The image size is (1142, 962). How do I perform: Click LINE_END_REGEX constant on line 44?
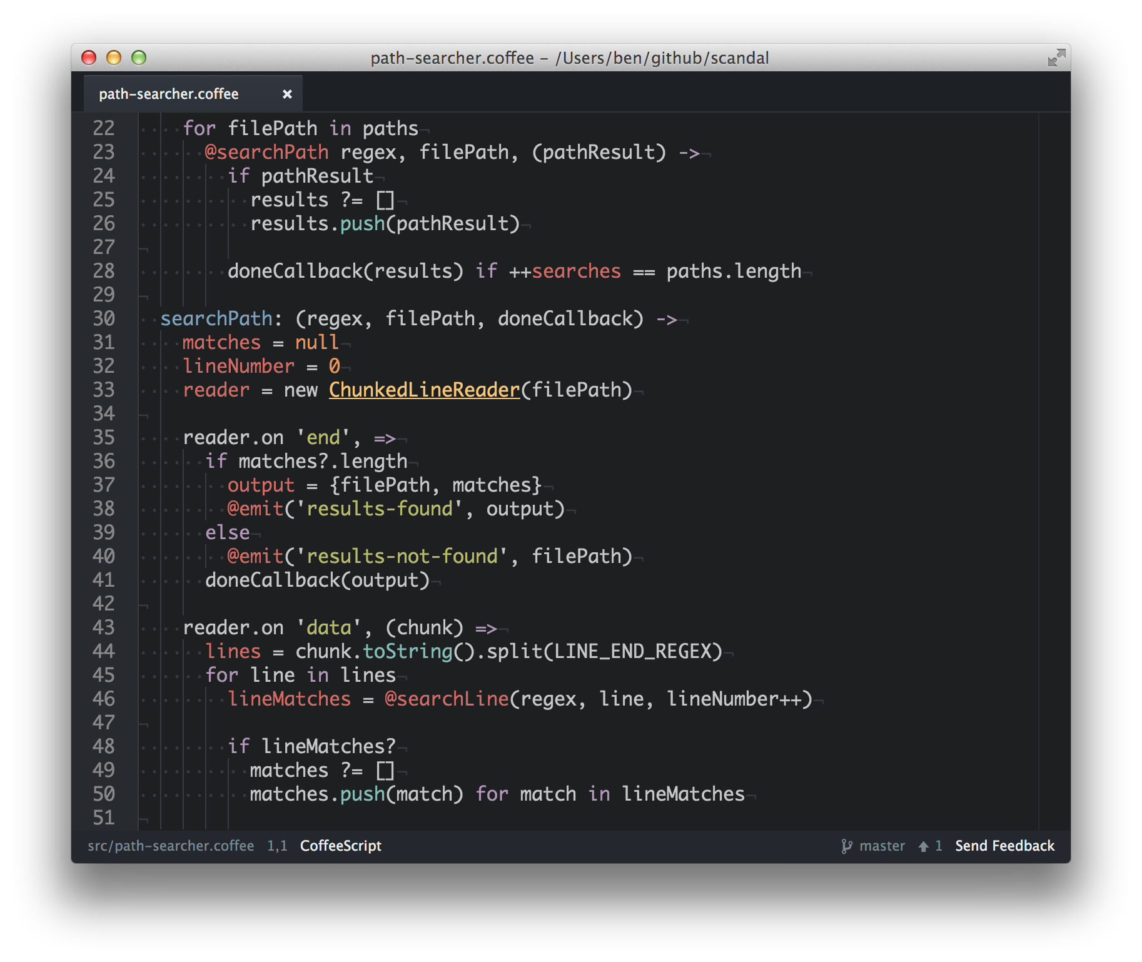[632, 651]
